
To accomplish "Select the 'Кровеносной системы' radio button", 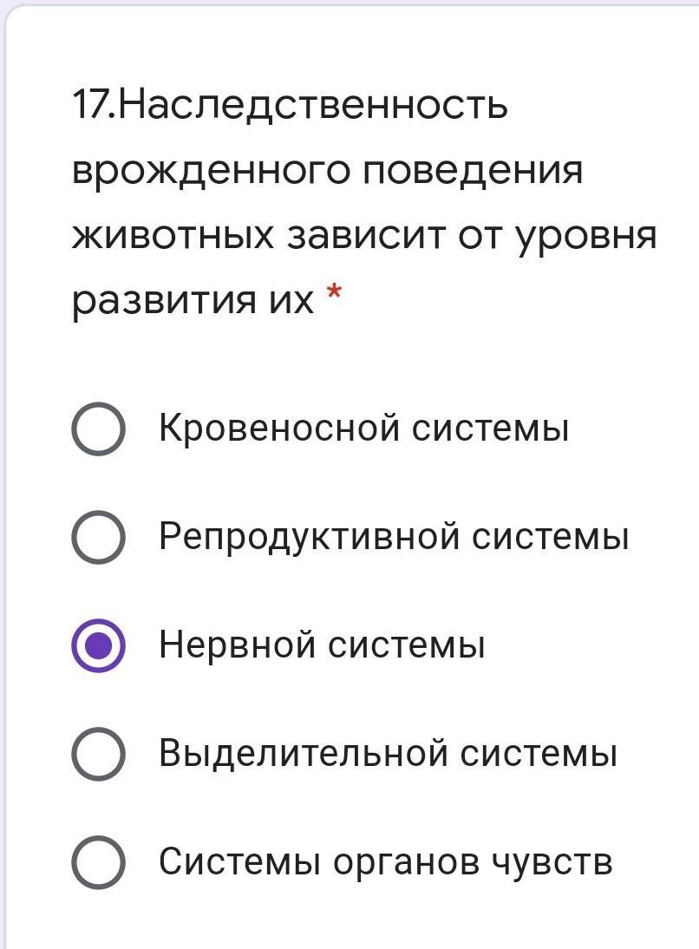I will pos(98,429).
